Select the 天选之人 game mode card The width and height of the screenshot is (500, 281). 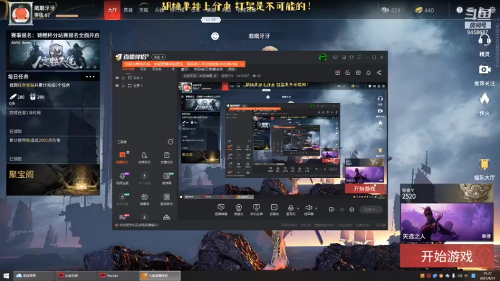point(447,222)
